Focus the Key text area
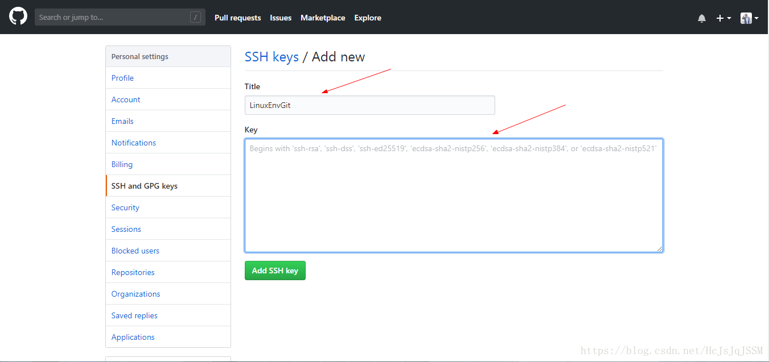The width and height of the screenshot is (769, 362). click(x=454, y=195)
